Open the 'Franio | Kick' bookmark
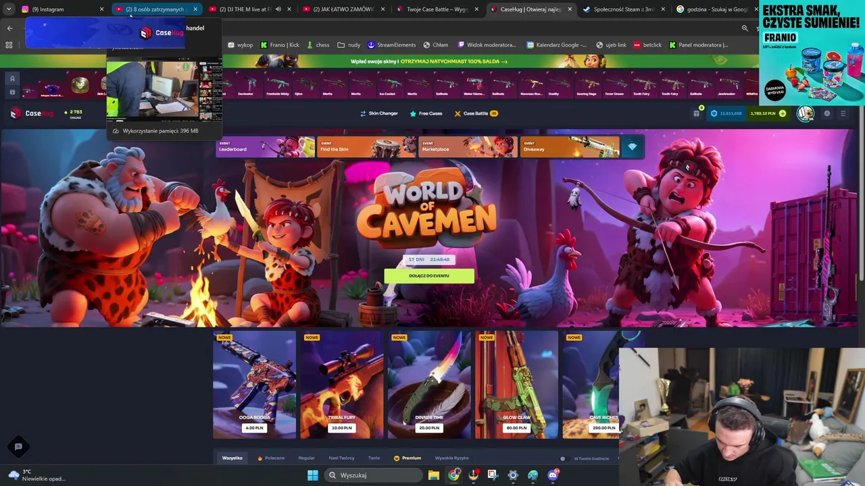Viewport: 865px width, 486px height. tap(280, 45)
